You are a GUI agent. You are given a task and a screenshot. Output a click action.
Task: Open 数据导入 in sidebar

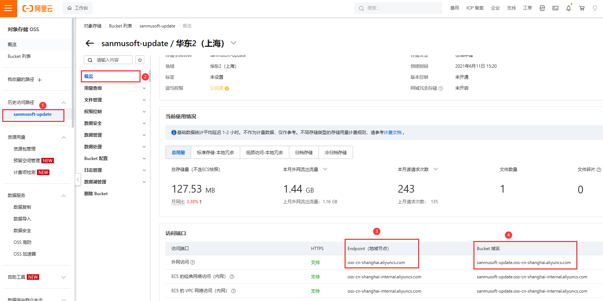point(22,219)
